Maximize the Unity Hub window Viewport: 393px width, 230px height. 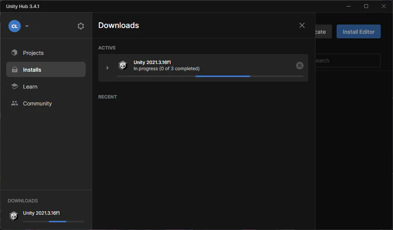point(366,6)
